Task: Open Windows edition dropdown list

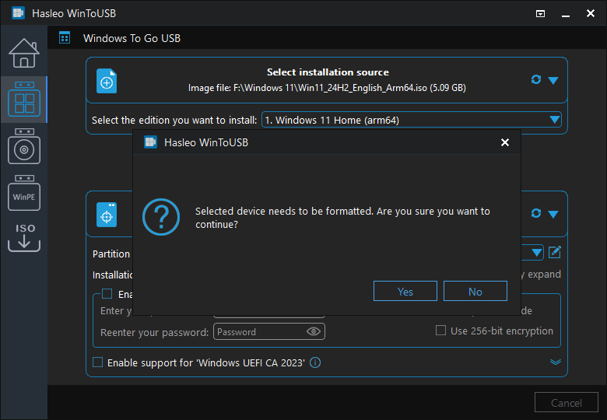Action: 554,120
